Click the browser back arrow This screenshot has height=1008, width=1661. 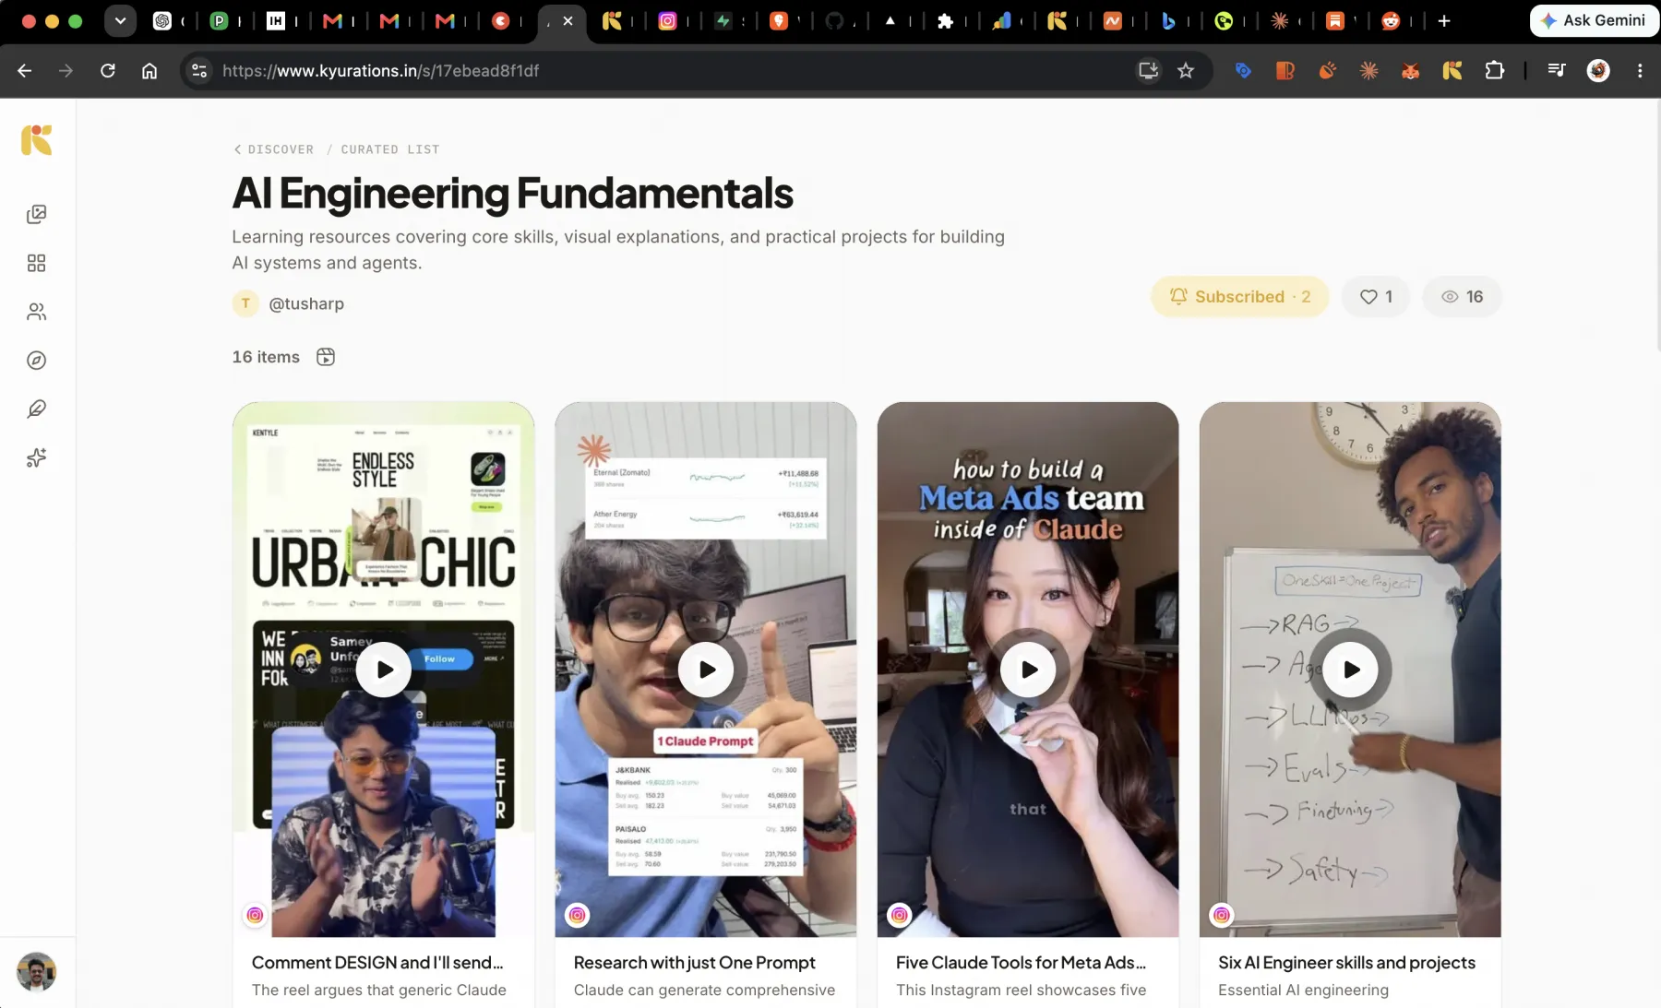25,71
